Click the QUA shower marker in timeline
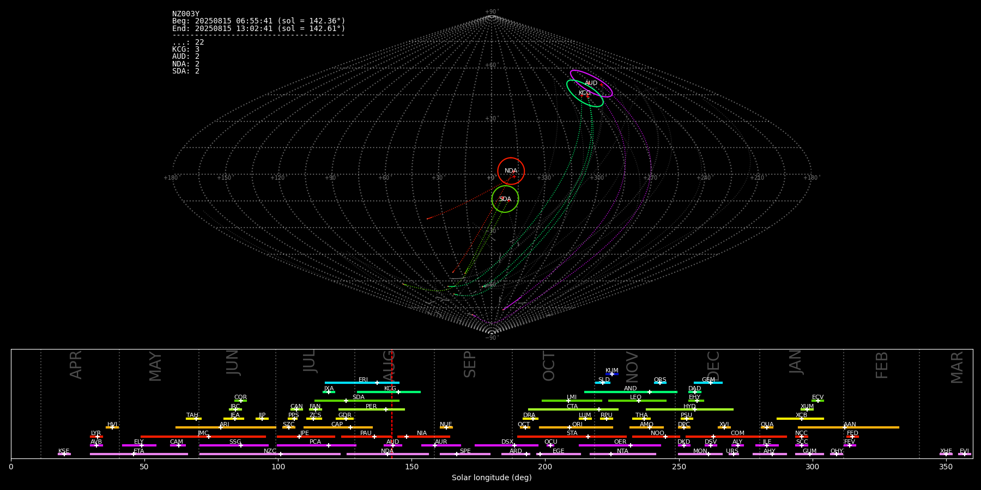The width and height of the screenshot is (981, 490). [767, 427]
